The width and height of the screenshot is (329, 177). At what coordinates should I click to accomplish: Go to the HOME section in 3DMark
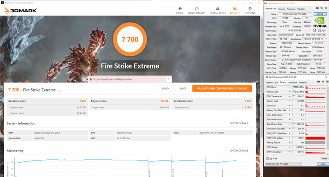(180, 11)
